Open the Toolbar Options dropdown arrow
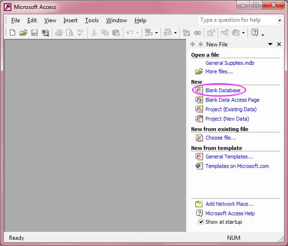This screenshot has height=246, width=288. click(x=263, y=35)
